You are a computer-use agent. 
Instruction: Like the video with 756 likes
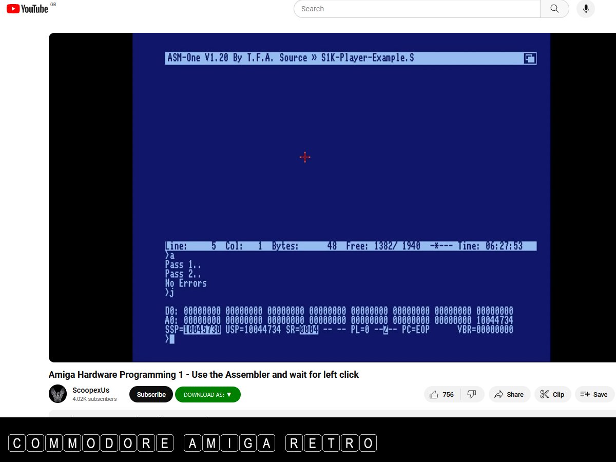442,394
